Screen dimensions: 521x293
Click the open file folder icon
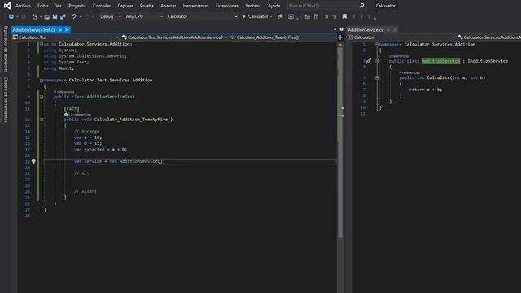(47, 16)
